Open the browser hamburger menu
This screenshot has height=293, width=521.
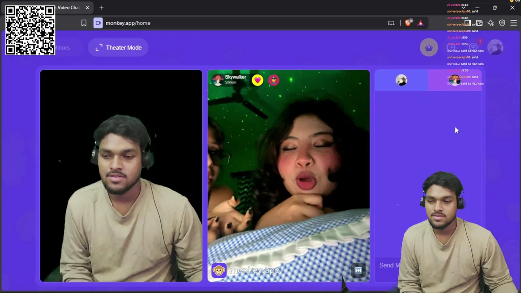(513, 23)
